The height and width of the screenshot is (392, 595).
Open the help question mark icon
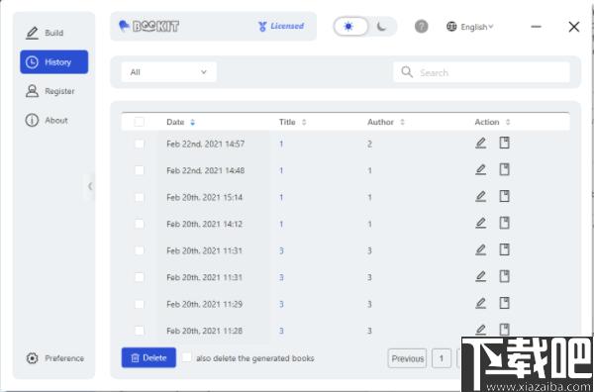[x=421, y=27]
